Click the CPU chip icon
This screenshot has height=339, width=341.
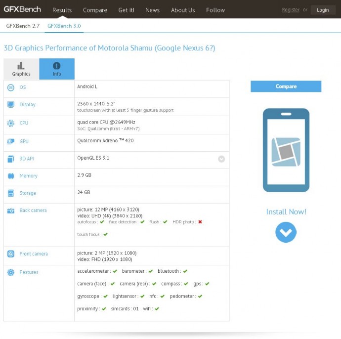pos(11,123)
